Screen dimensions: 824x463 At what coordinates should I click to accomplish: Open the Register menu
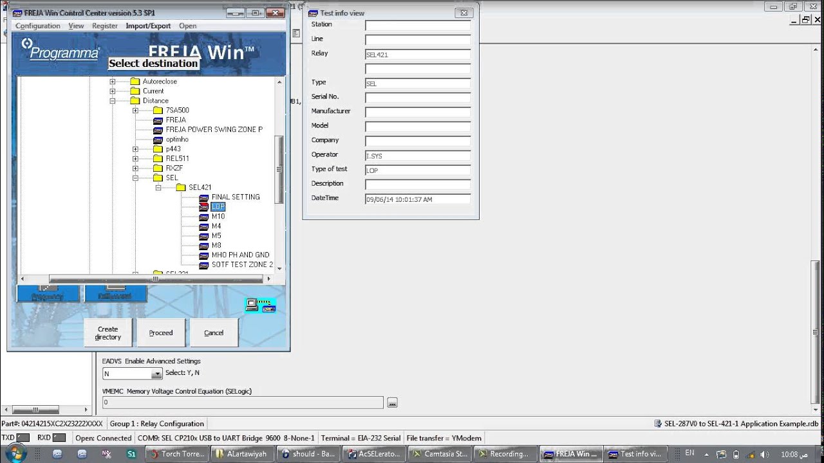[x=105, y=26]
